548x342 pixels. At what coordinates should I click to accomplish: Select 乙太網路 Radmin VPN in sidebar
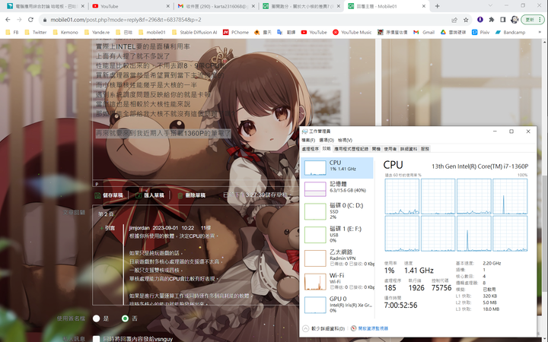point(337,258)
